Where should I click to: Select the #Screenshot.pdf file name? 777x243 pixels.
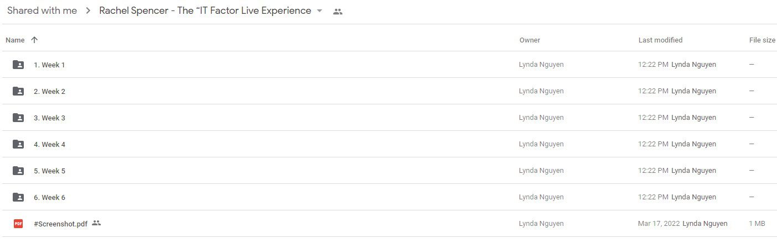60,224
